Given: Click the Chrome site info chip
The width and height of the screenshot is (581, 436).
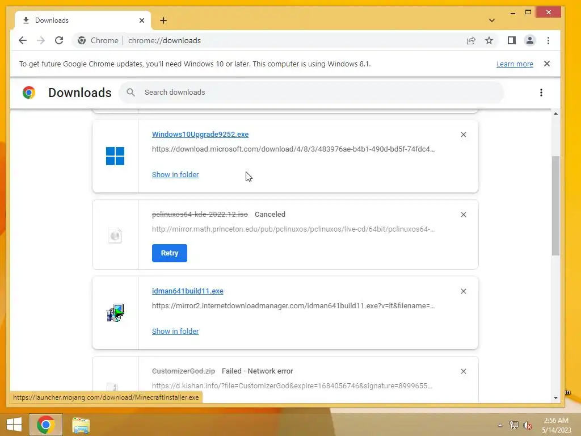Looking at the screenshot, I should (x=98, y=40).
